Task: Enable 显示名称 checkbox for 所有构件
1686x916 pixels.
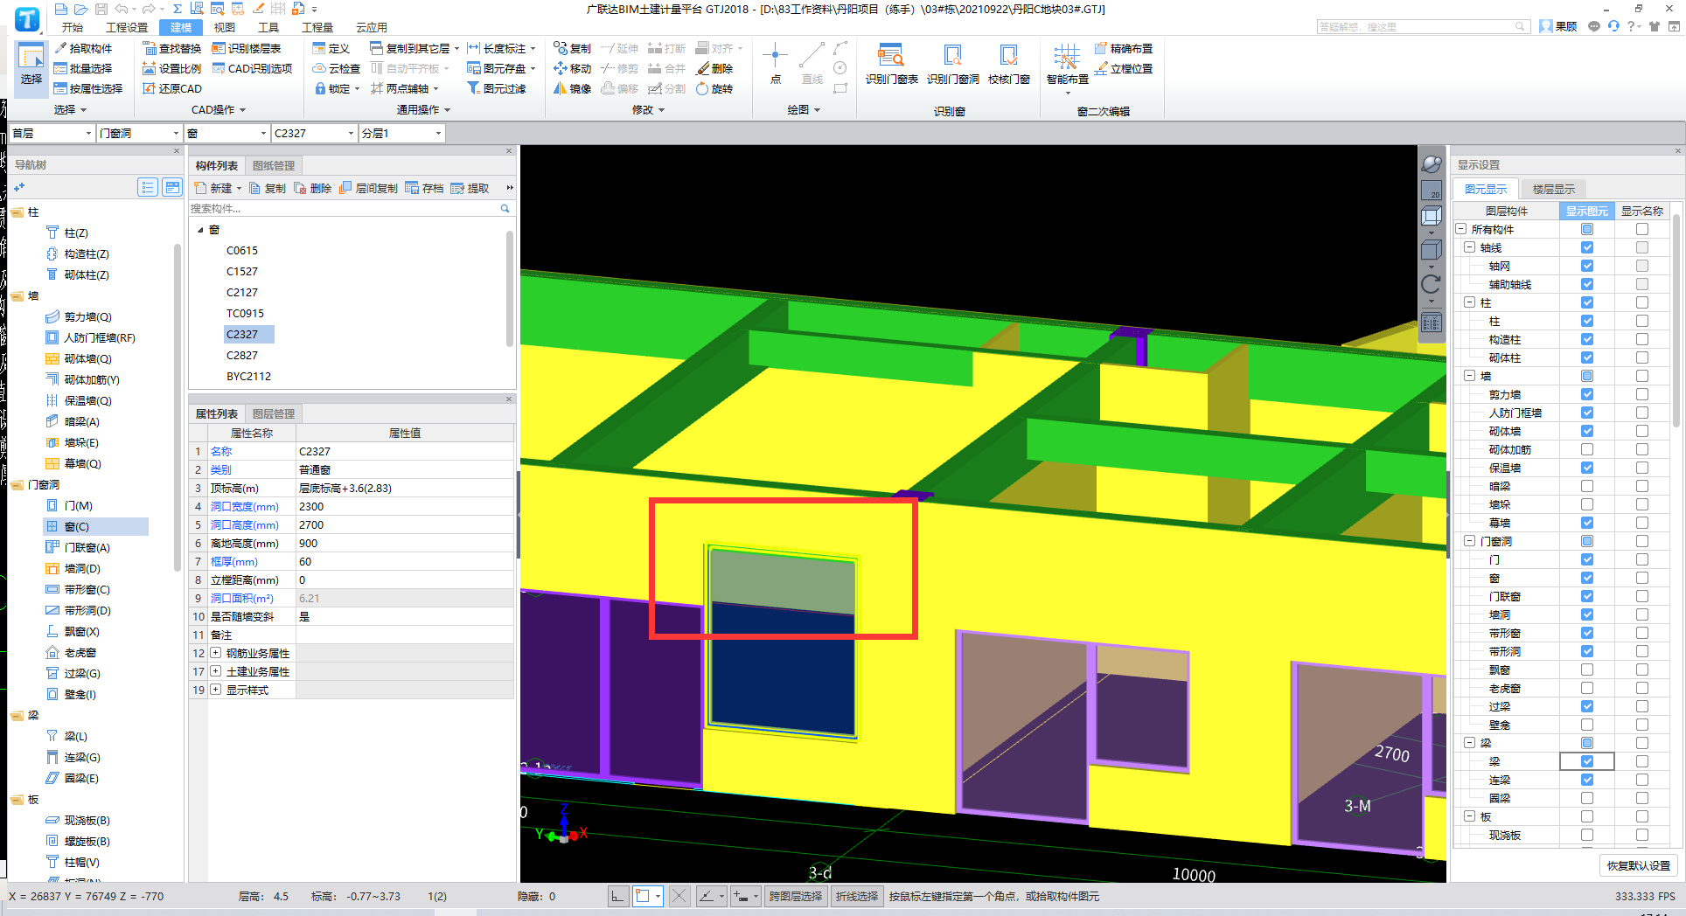Action: tap(1642, 229)
